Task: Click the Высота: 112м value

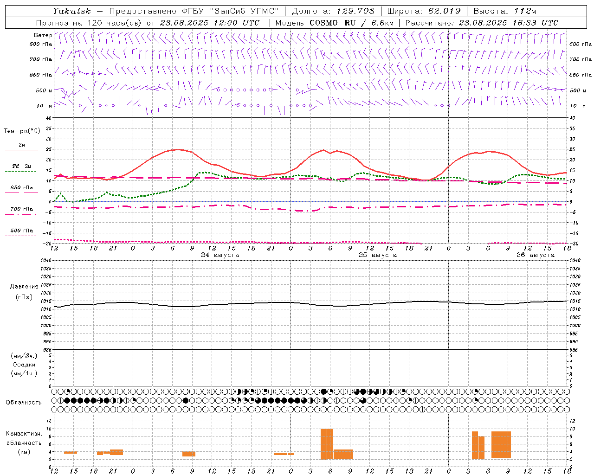Action: [505, 11]
